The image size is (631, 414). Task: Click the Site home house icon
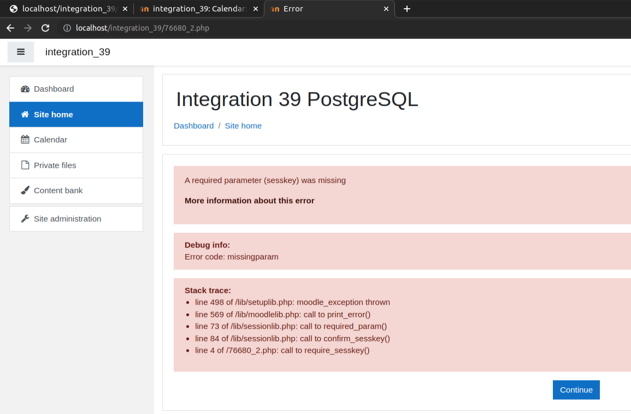25,114
